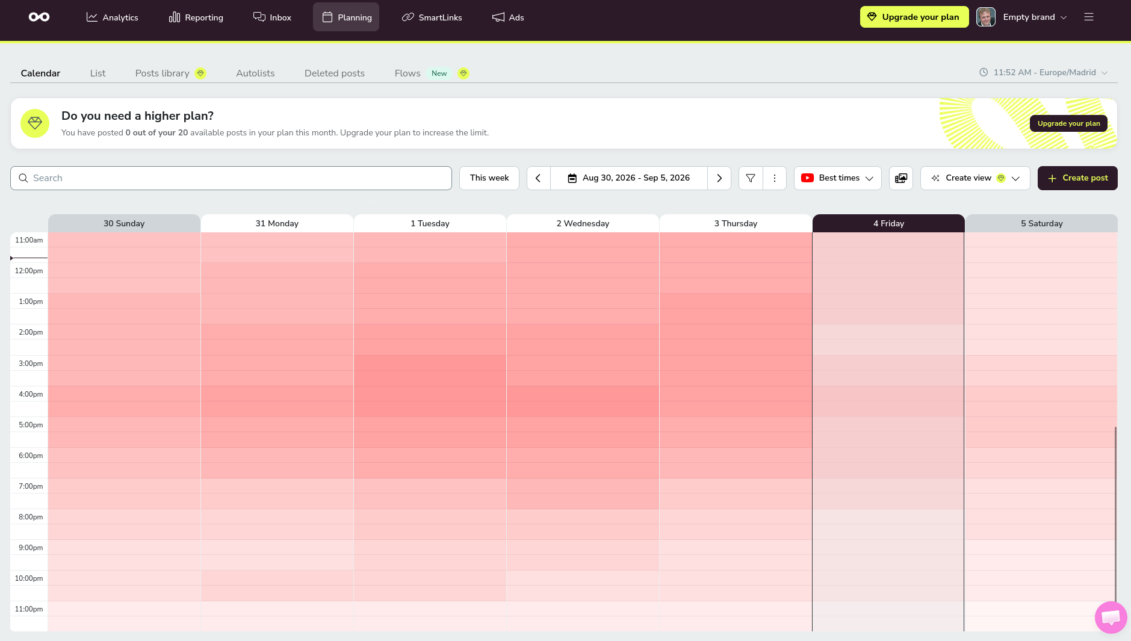This screenshot has width=1131, height=641.
Task: Click the Create post button
Action: coord(1077,178)
